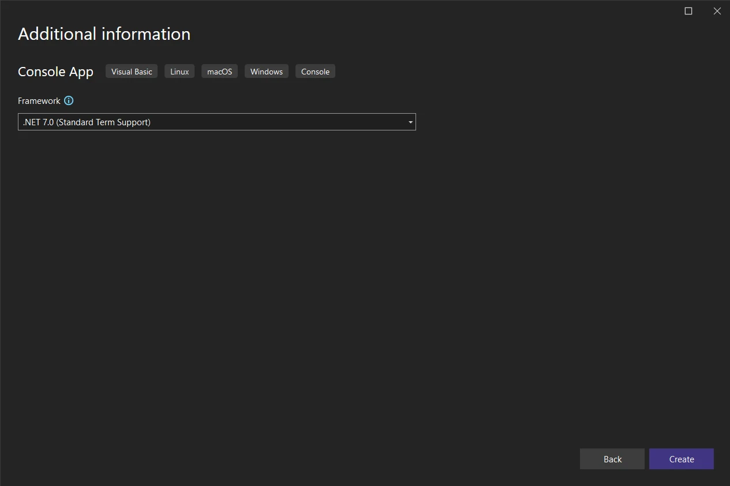The height and width of the screenshot is (486, 730).
Task: Click the Windows platform tag
Action: pos(266,72)
